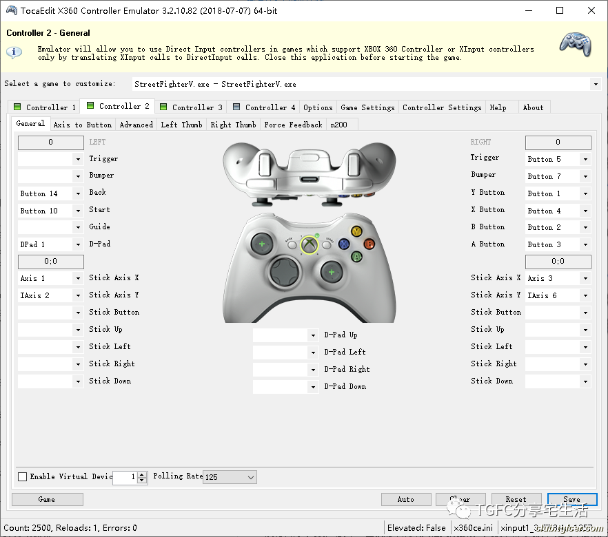Viewport: 608px width, 537px height.
Task: Click the Xbox Guide button on the controller image
Action: point(309,244)
